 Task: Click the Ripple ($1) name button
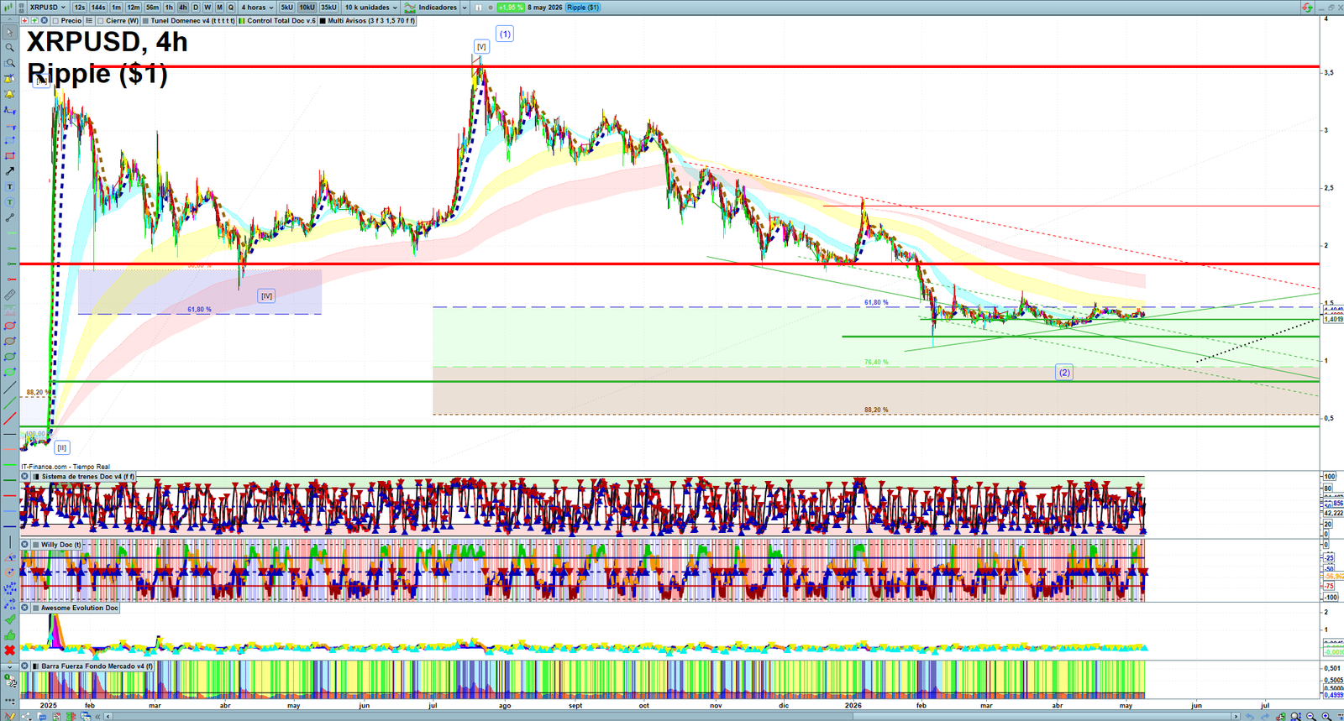[x=583, y=8]
